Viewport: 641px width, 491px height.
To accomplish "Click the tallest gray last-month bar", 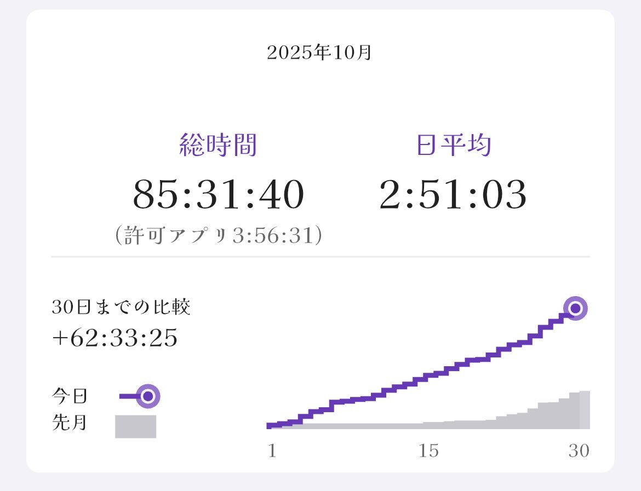I will click(585, 409).
